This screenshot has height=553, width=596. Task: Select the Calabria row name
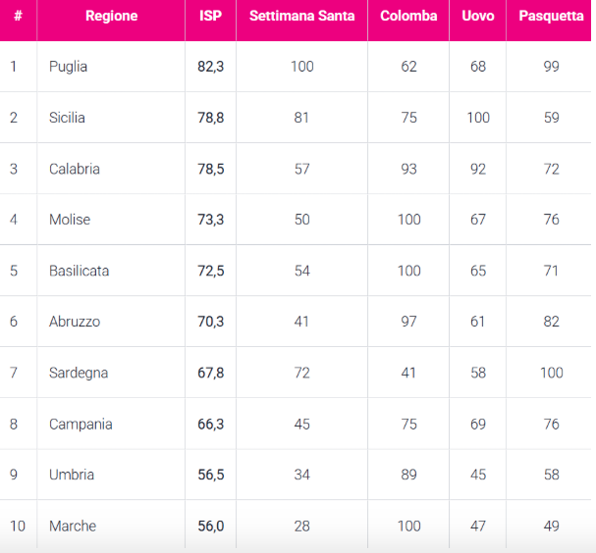pos(74,169)
